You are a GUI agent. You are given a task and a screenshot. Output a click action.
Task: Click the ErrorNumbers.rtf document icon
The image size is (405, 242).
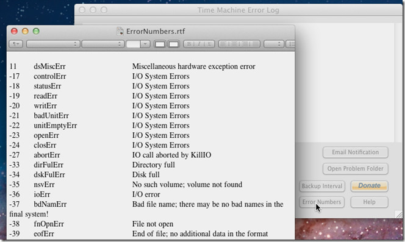pyautogui.click(x=120, y=31)
